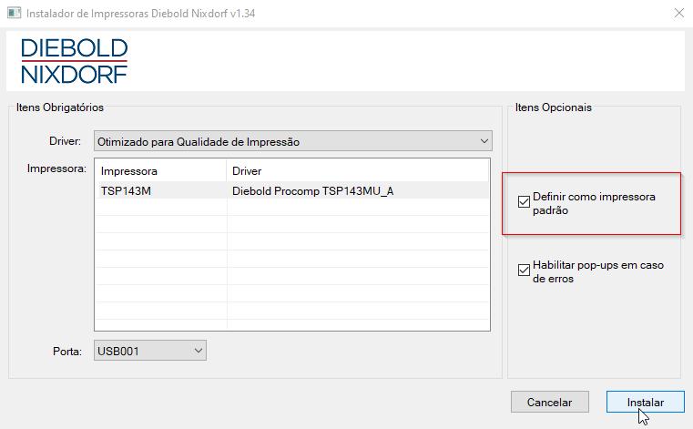
Task: Click the Impressora column header
Action: pos(161,170)
